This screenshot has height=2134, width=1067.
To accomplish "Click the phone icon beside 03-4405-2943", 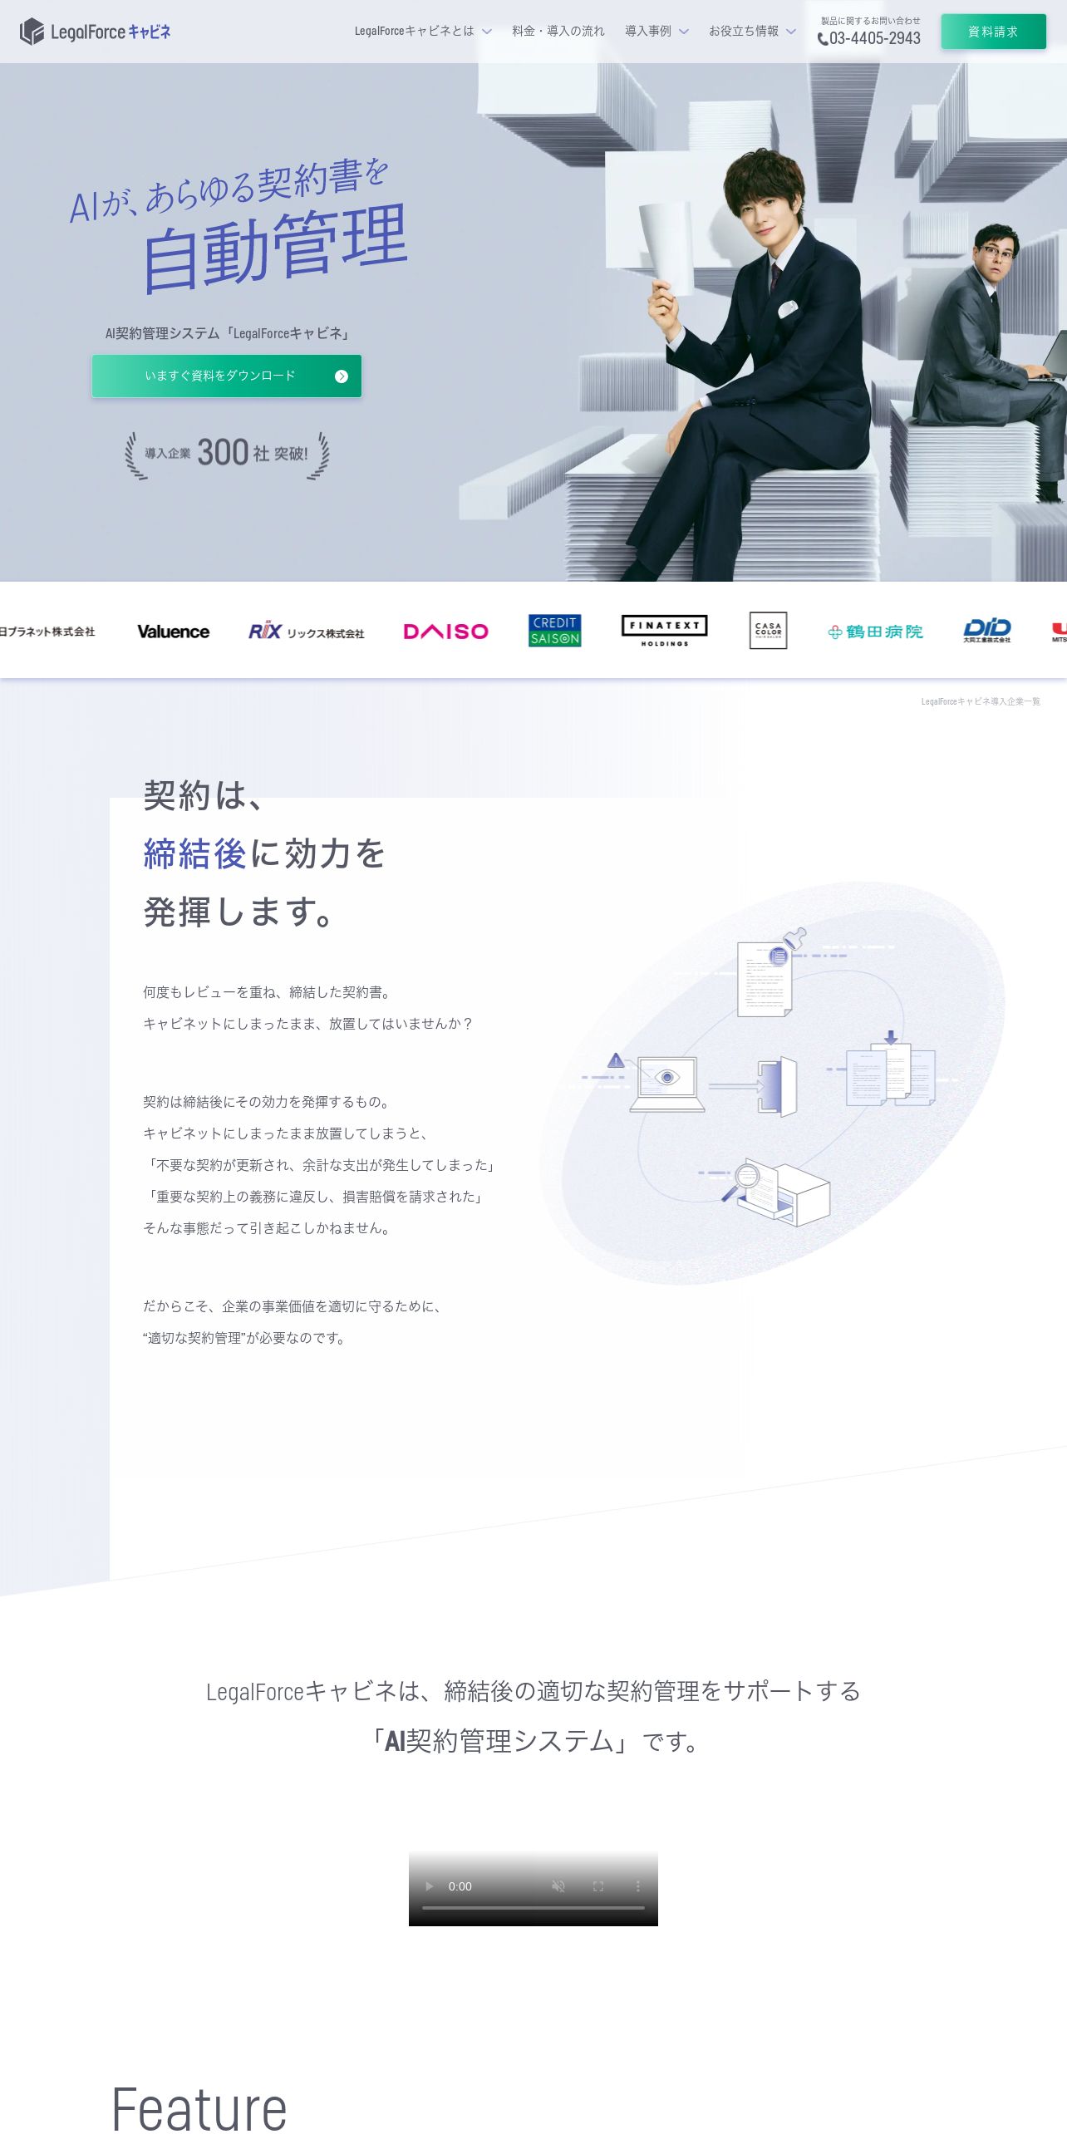I will (x=823, y=38).
